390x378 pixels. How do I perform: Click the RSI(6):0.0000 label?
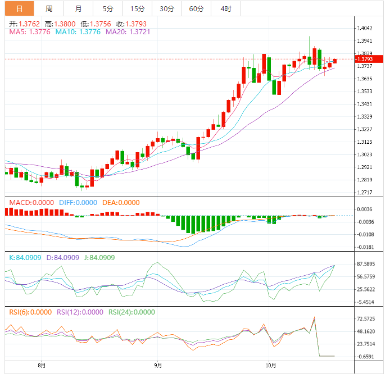pos(30,312)
